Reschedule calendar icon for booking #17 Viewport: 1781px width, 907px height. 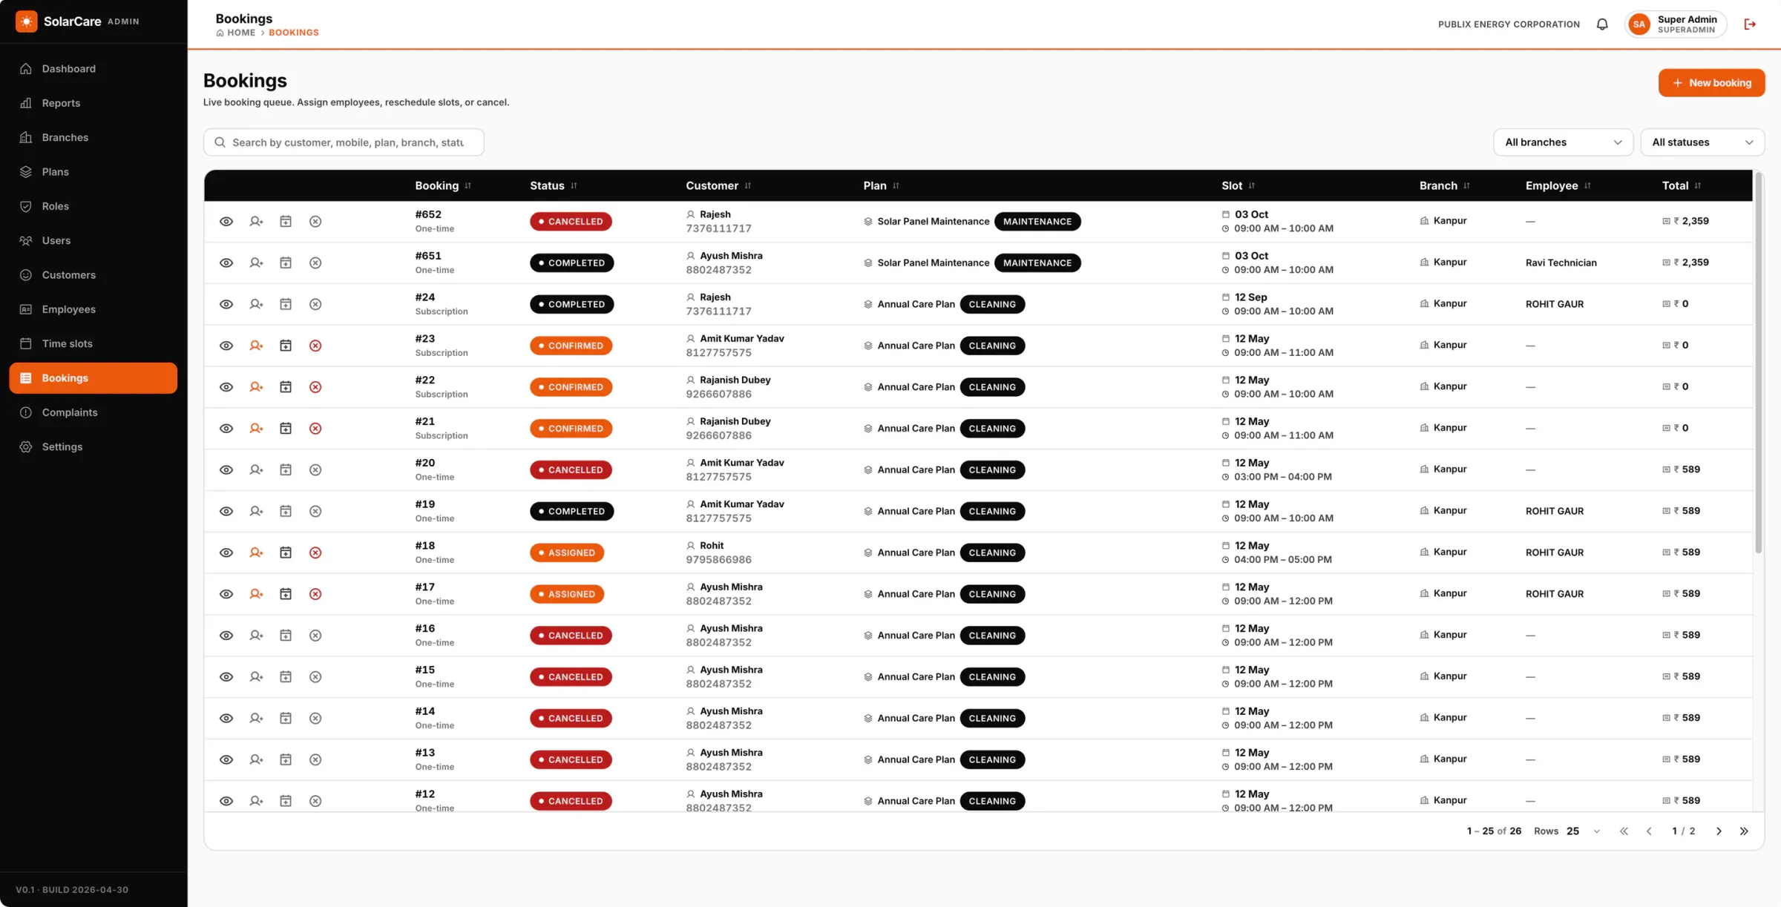(286, 594)
